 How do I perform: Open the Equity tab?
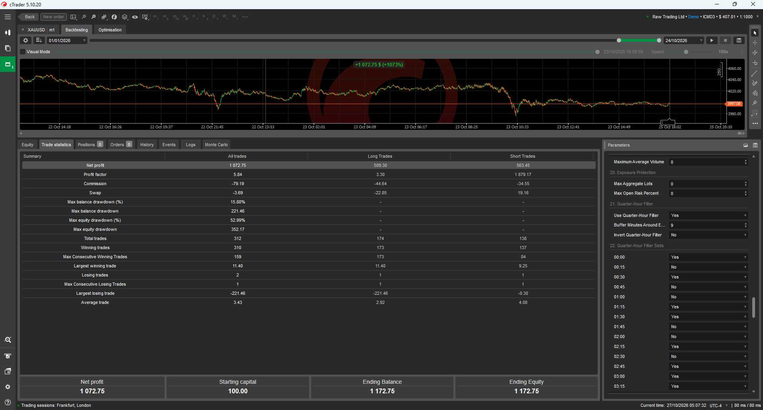click(27, 145)
